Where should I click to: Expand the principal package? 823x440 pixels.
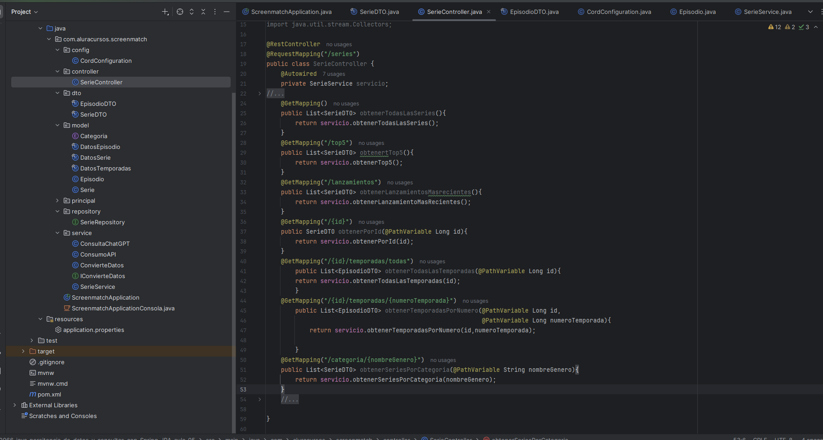pyautogui.click(x=57, y=200)
